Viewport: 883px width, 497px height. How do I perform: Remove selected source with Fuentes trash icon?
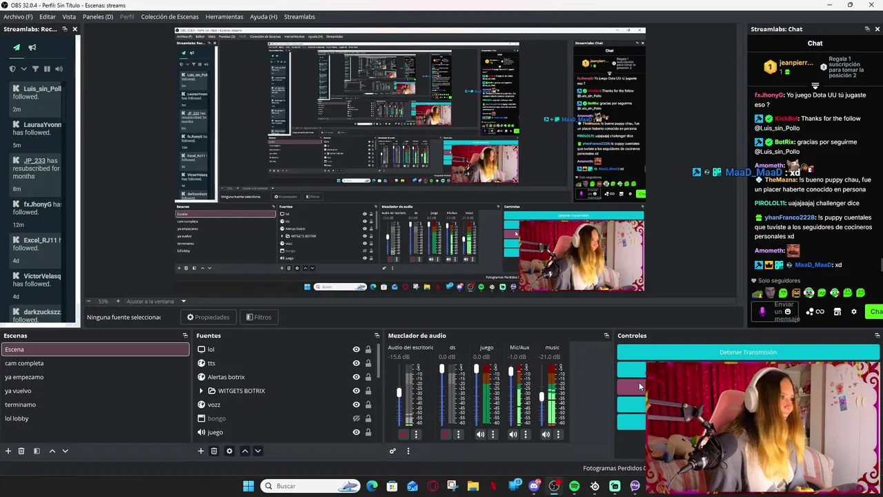214,451
